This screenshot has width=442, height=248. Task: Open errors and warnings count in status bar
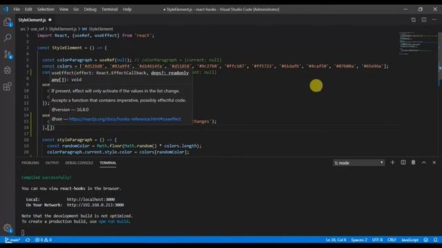44,240
